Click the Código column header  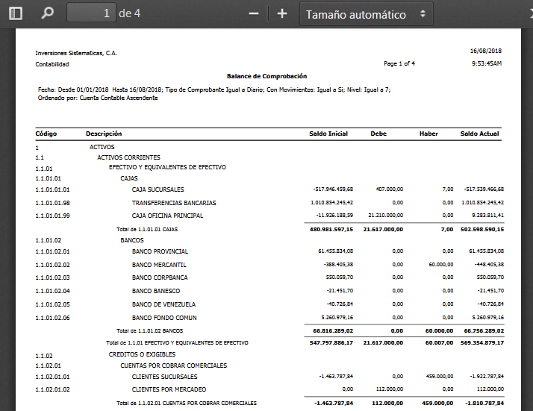point(46,134)
